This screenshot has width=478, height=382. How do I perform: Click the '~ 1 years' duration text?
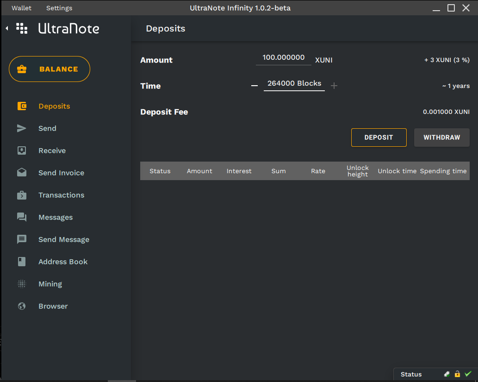[x=456, y=86]
